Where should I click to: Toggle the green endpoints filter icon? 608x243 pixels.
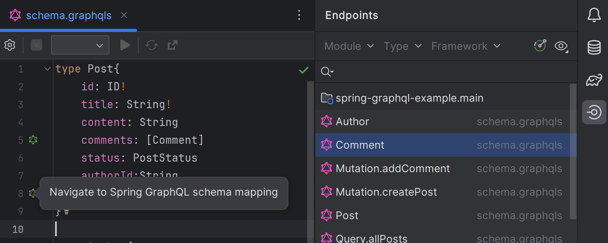pyautogui.click(x=539, y=46)
